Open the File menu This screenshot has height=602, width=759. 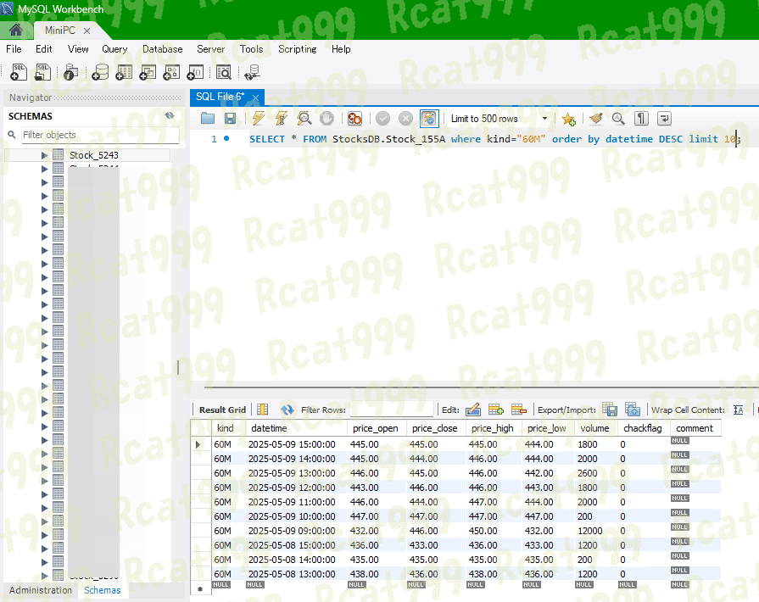pyautogui.click(x=14, y=49)
